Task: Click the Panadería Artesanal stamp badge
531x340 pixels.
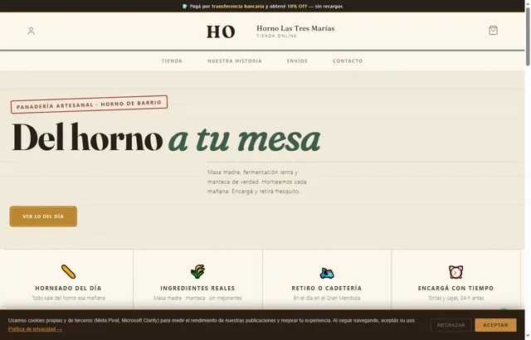Action: point(89,104)
